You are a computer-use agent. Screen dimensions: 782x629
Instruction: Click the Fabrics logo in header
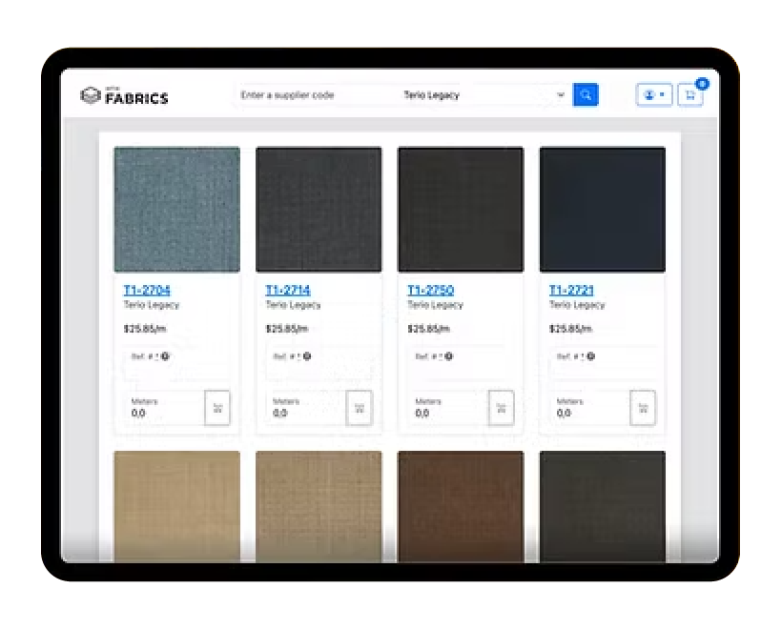(x=124, y=95)
